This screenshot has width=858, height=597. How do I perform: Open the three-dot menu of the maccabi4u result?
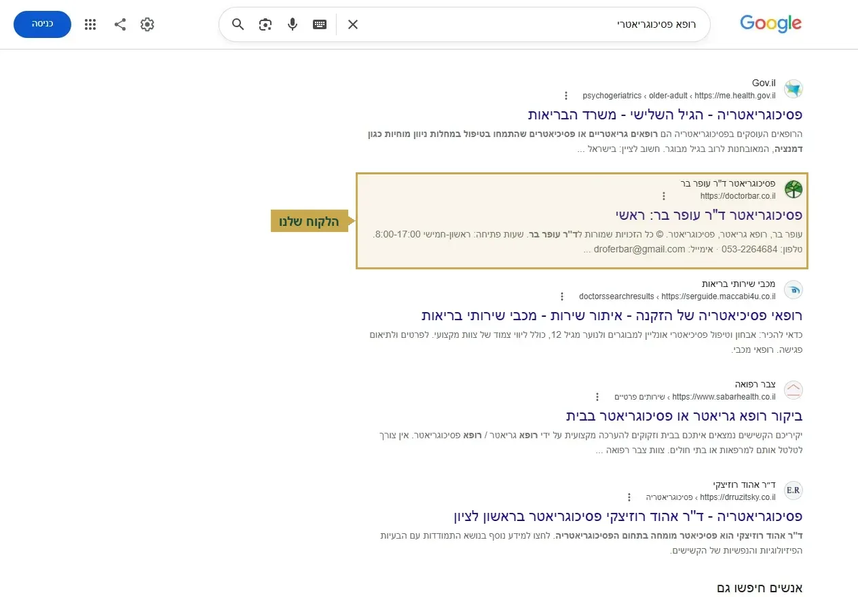point(562,296)
